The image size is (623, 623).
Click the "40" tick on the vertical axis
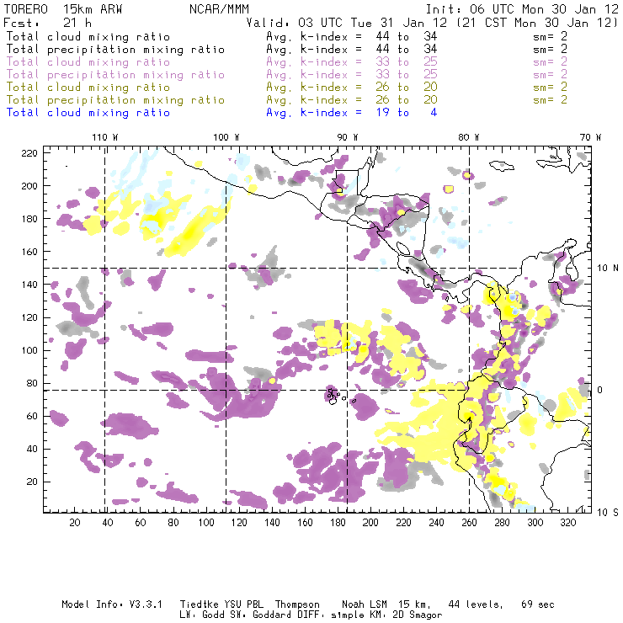click(x=33, y=449)
